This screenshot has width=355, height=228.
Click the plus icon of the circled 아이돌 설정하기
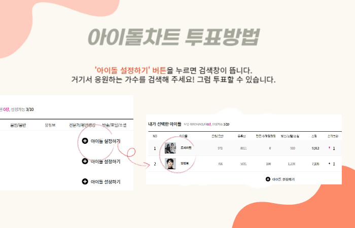pos(85,141)
